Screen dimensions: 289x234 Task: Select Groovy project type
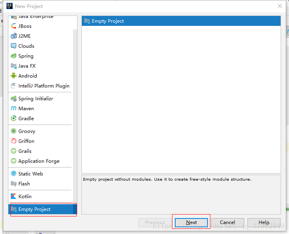(x=41, y=131)
